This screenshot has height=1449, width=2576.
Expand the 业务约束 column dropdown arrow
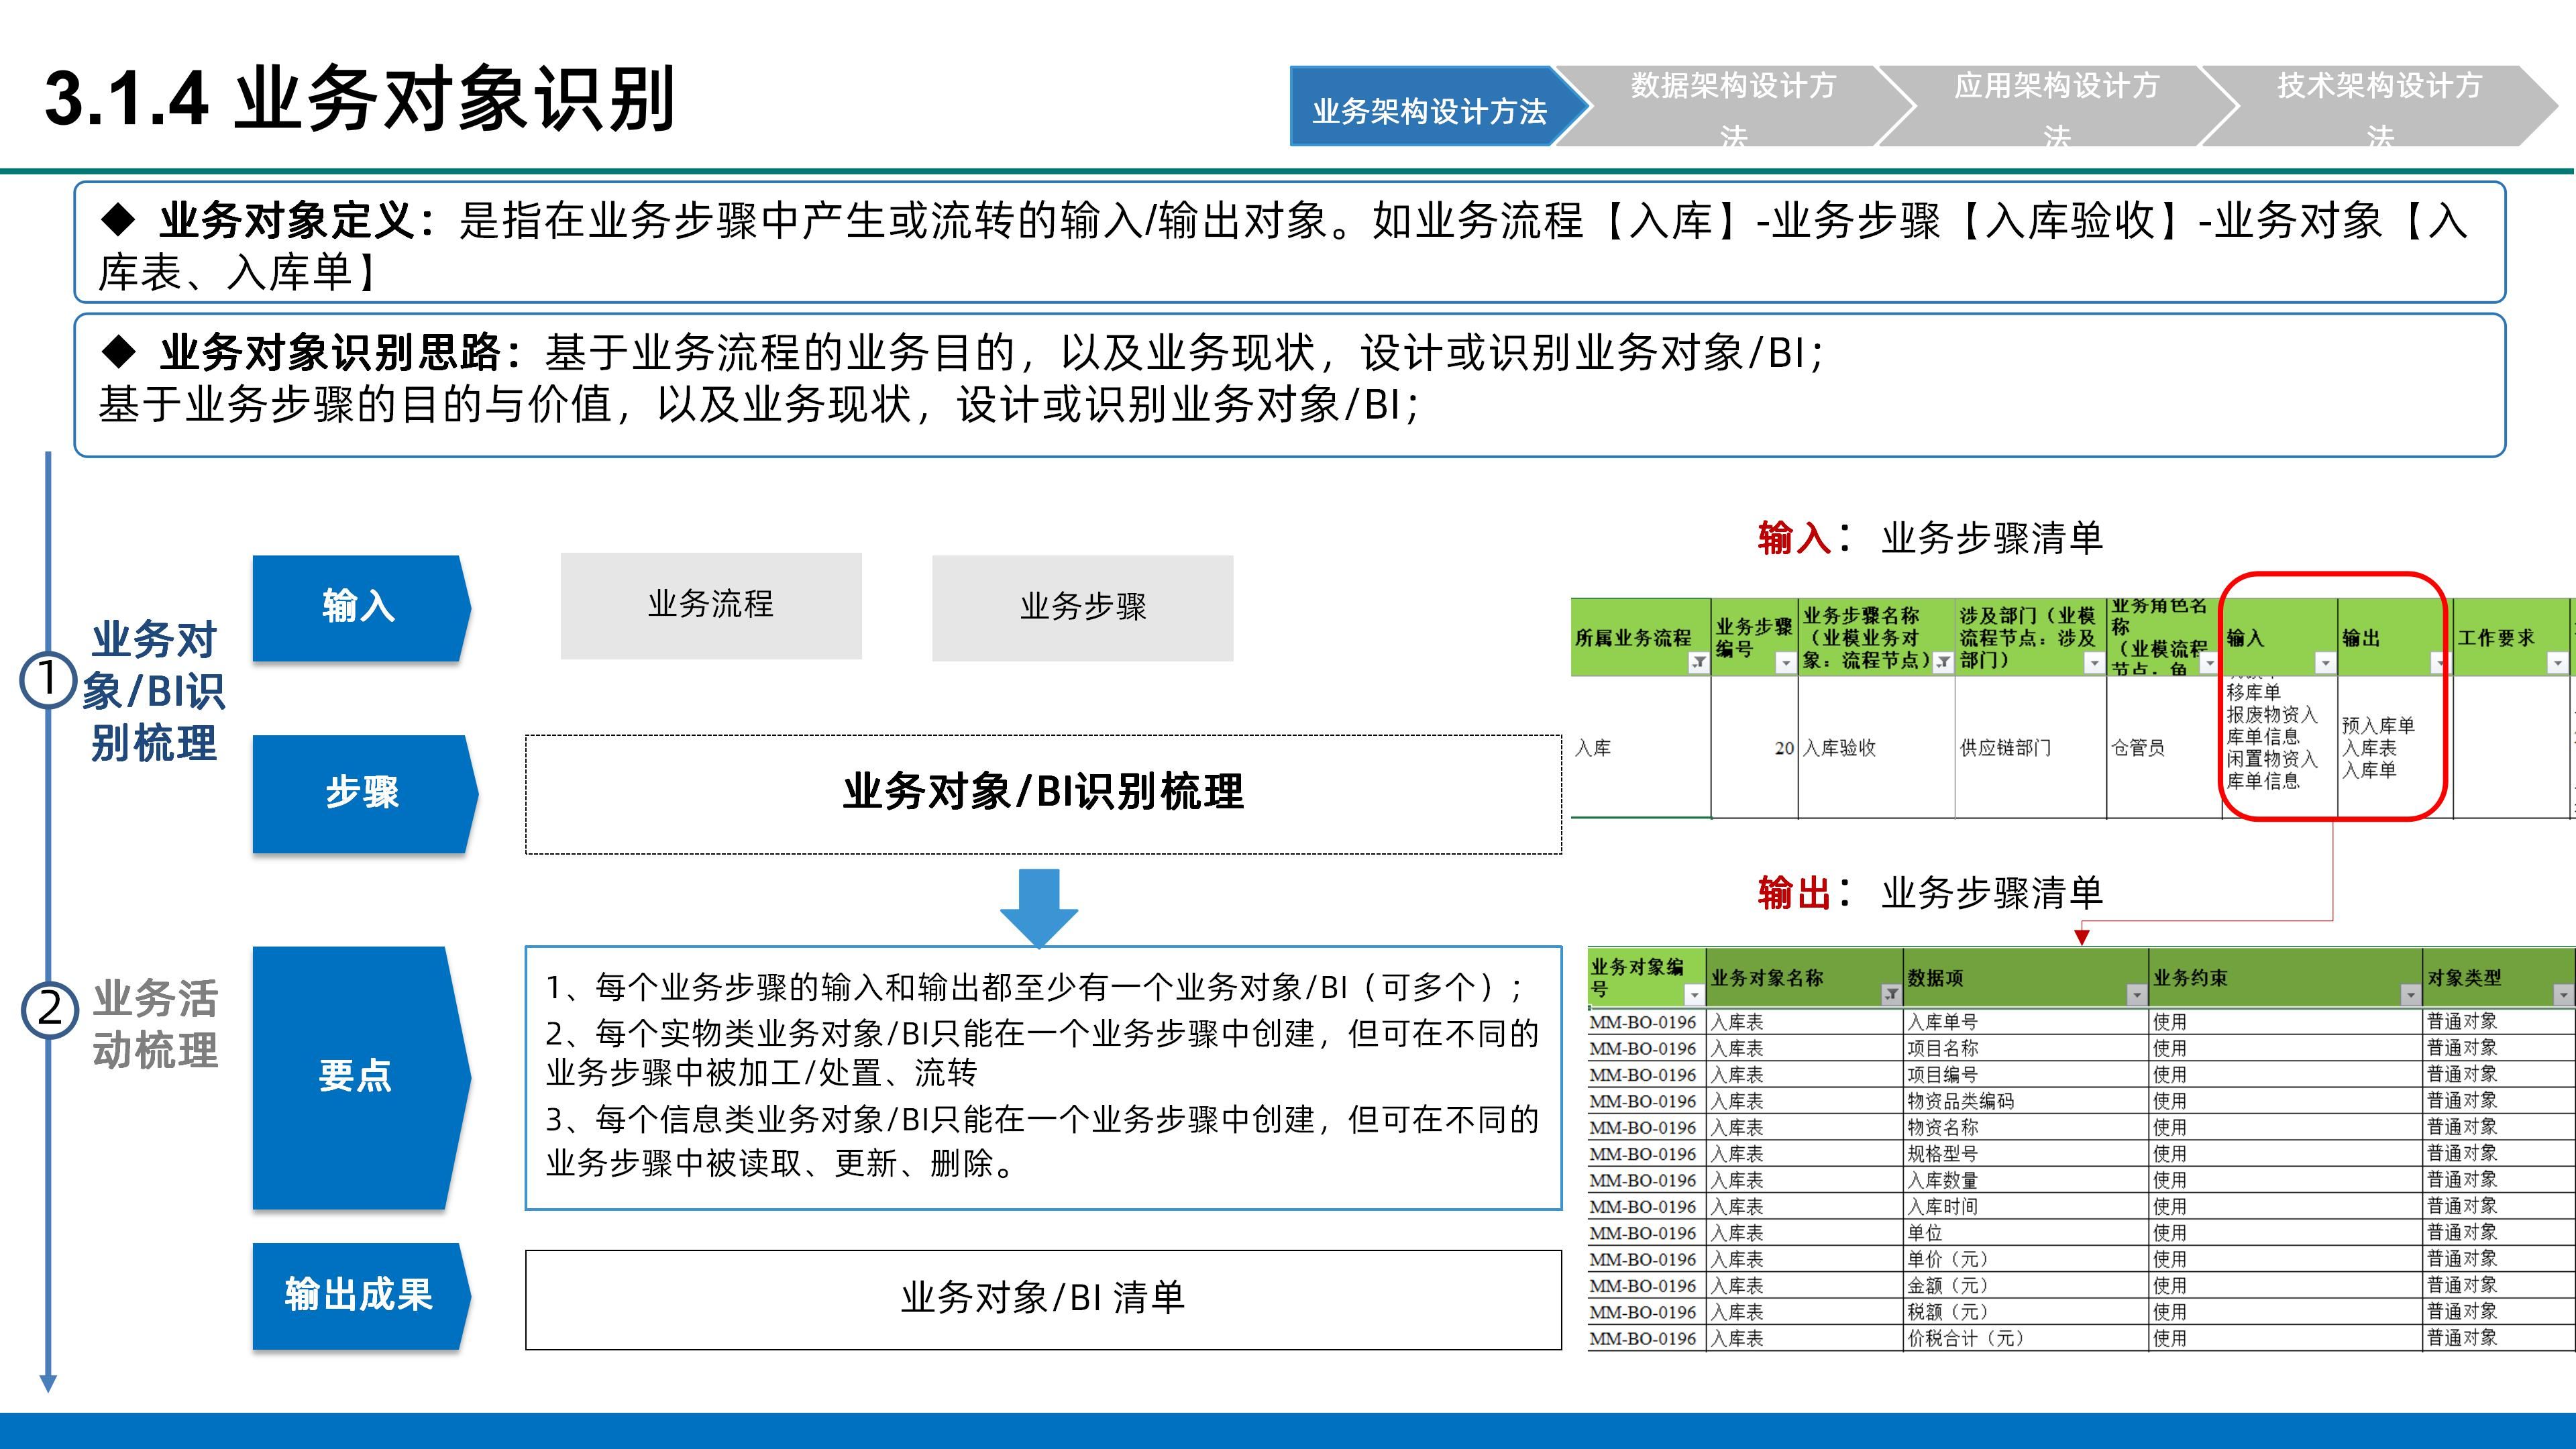[2410, 994]
